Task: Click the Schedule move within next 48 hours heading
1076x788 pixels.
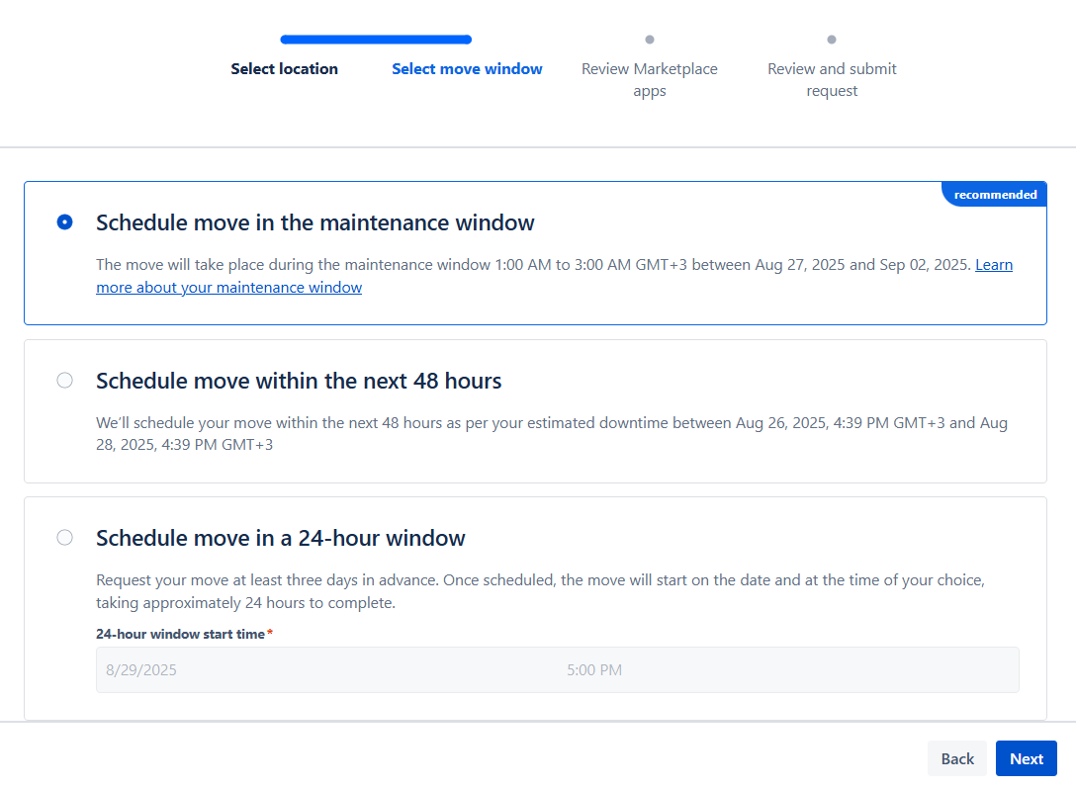Action: [299, 381]
